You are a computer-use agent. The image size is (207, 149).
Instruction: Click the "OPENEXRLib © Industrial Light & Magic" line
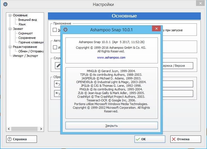pos(111,82)
